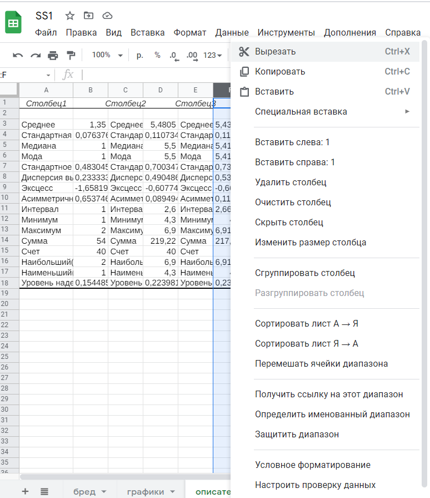Undo the last action

pyautogui.click(x=18, y=55)
